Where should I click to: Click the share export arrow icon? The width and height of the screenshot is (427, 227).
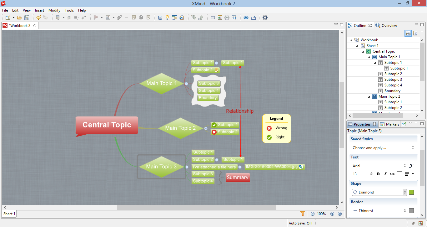253,18
